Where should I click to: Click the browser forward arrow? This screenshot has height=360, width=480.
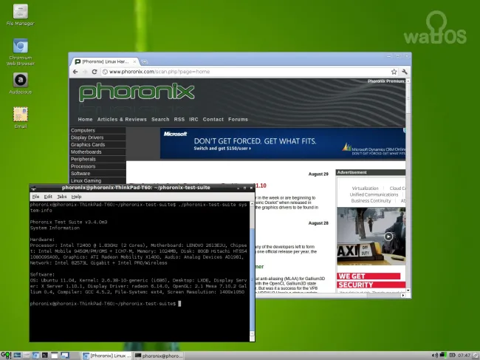[x=85, y=72]
